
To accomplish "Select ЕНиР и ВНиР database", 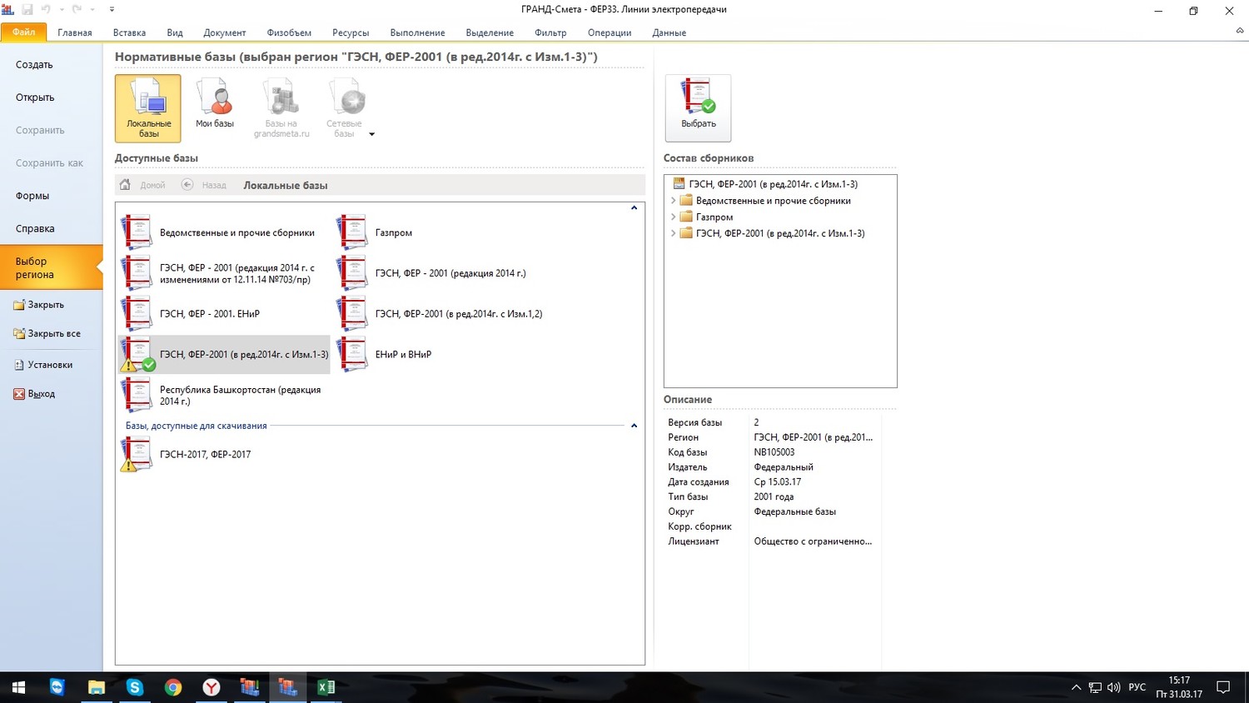I will pos(403,355).
